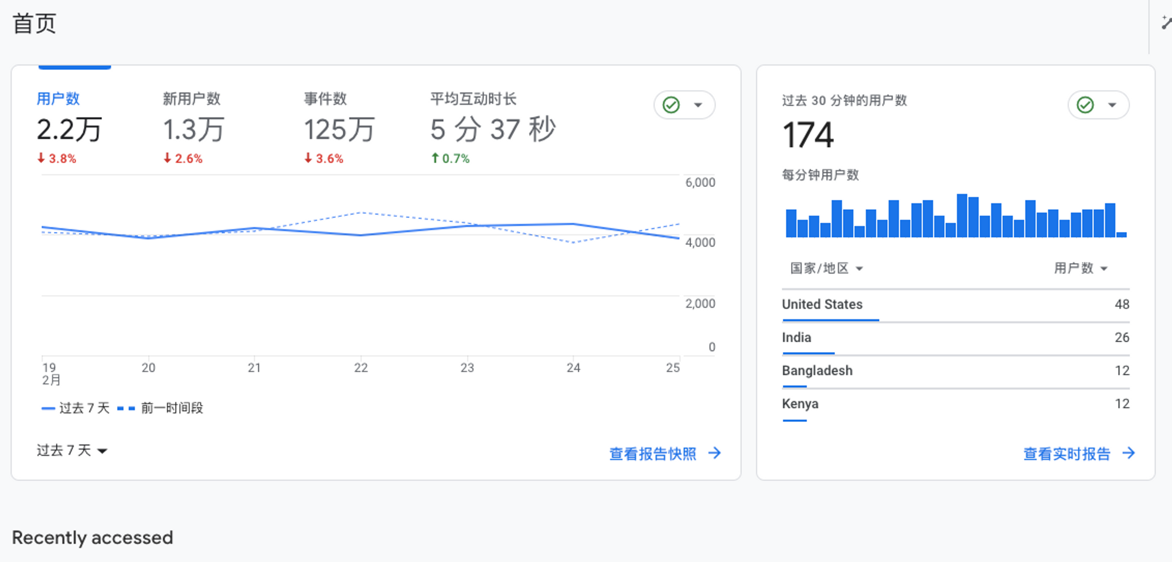Click the 过去 7 天 solid line legend entry
Image resolution: width=1172 pixels, height=562 pixels.
pos(76,408)
